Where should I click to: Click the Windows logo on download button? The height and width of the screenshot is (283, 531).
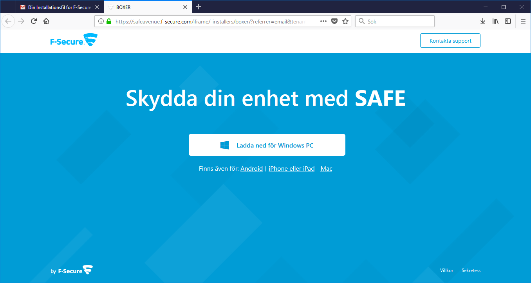[x=225, y=145]
